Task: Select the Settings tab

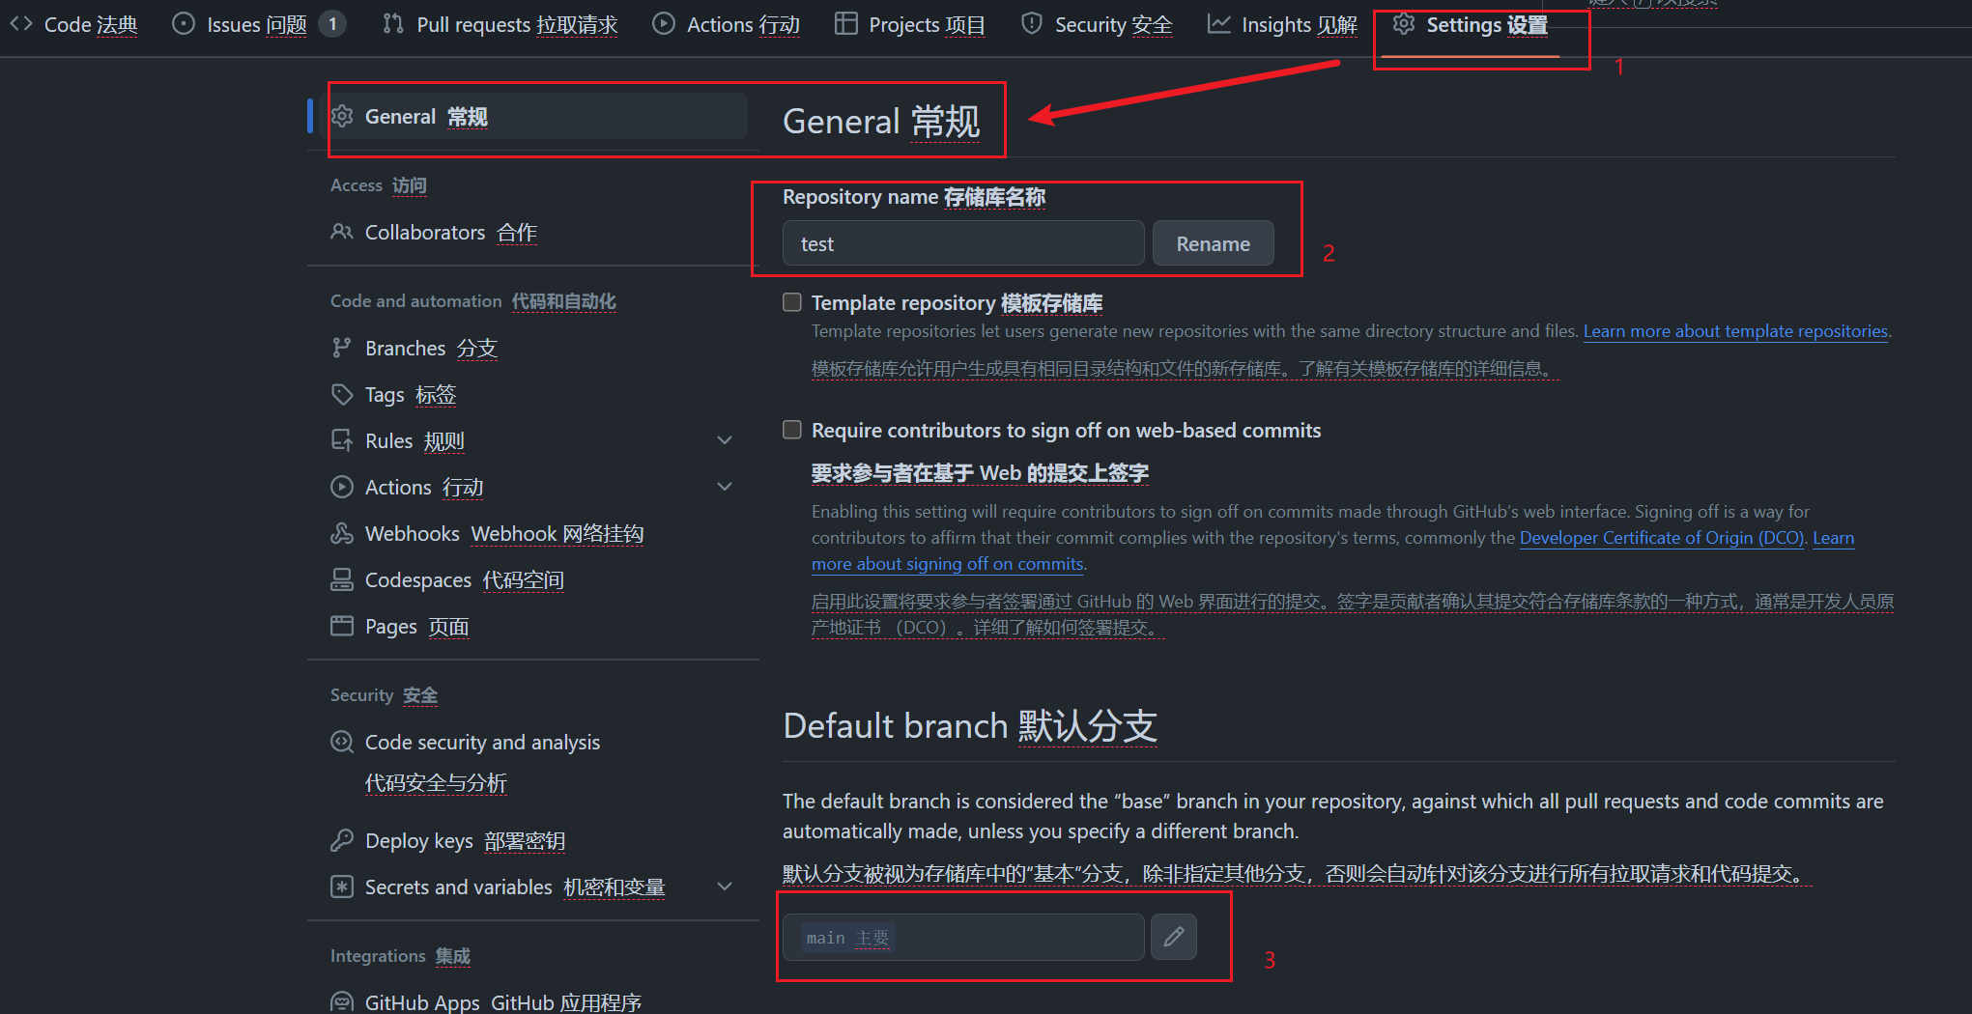Action: coord(1471,24)
